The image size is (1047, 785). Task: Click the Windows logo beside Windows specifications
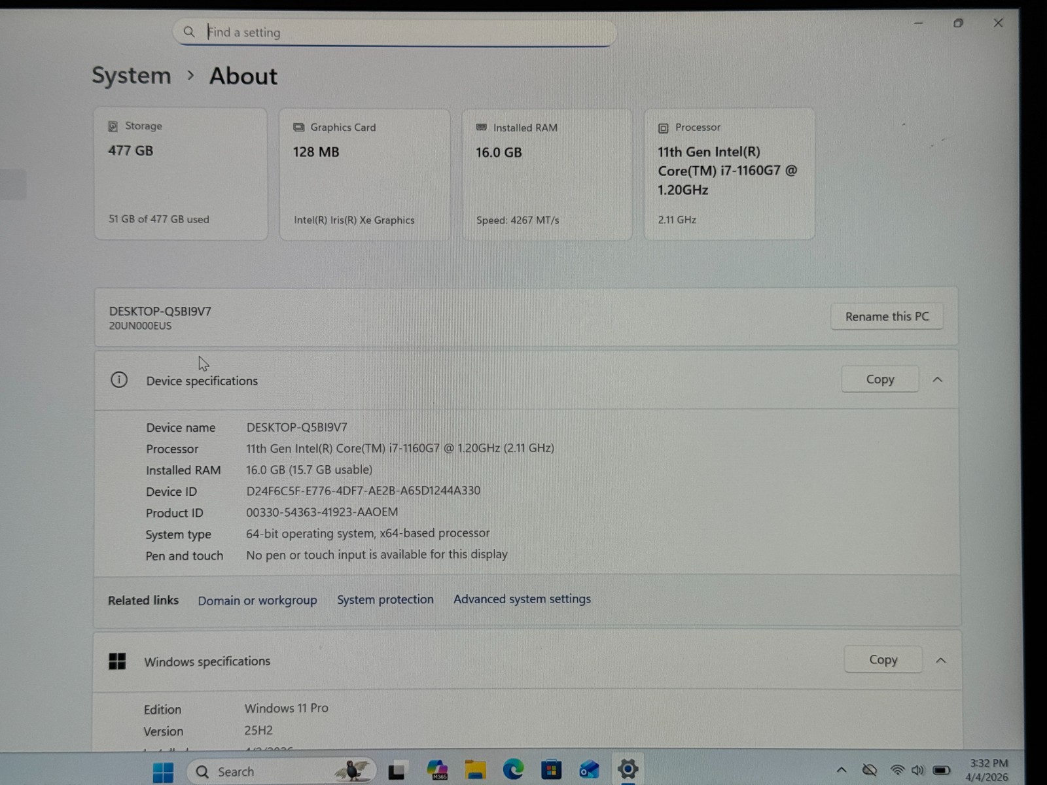[117, 661]
